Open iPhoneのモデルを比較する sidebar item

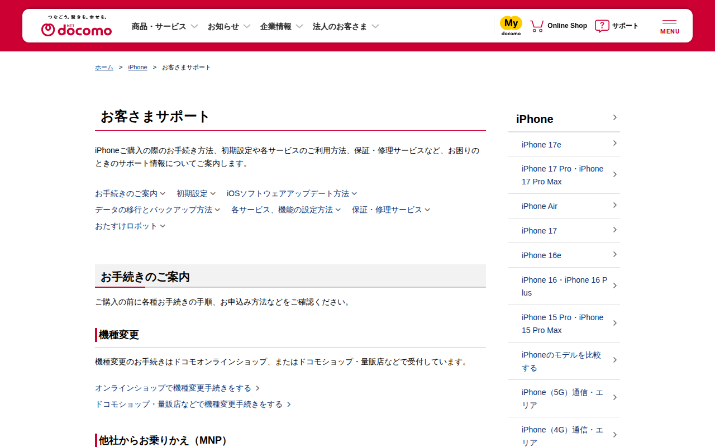(x=564, y=361)
